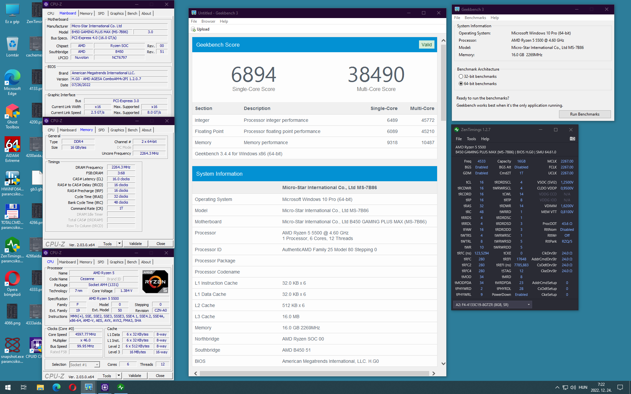Image resolution: width=631 pixels, height=394 pixels.
Task: Open the Socket #1 selection dropdown
Action: click(x=85, y=365)
